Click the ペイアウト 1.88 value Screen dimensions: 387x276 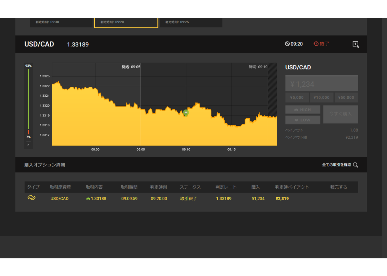point(354,130)
